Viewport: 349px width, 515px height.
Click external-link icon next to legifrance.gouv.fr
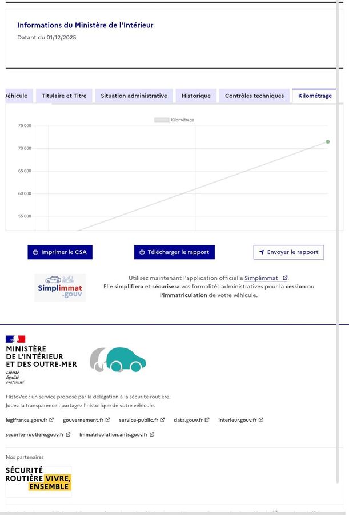[x=51, y=420]
